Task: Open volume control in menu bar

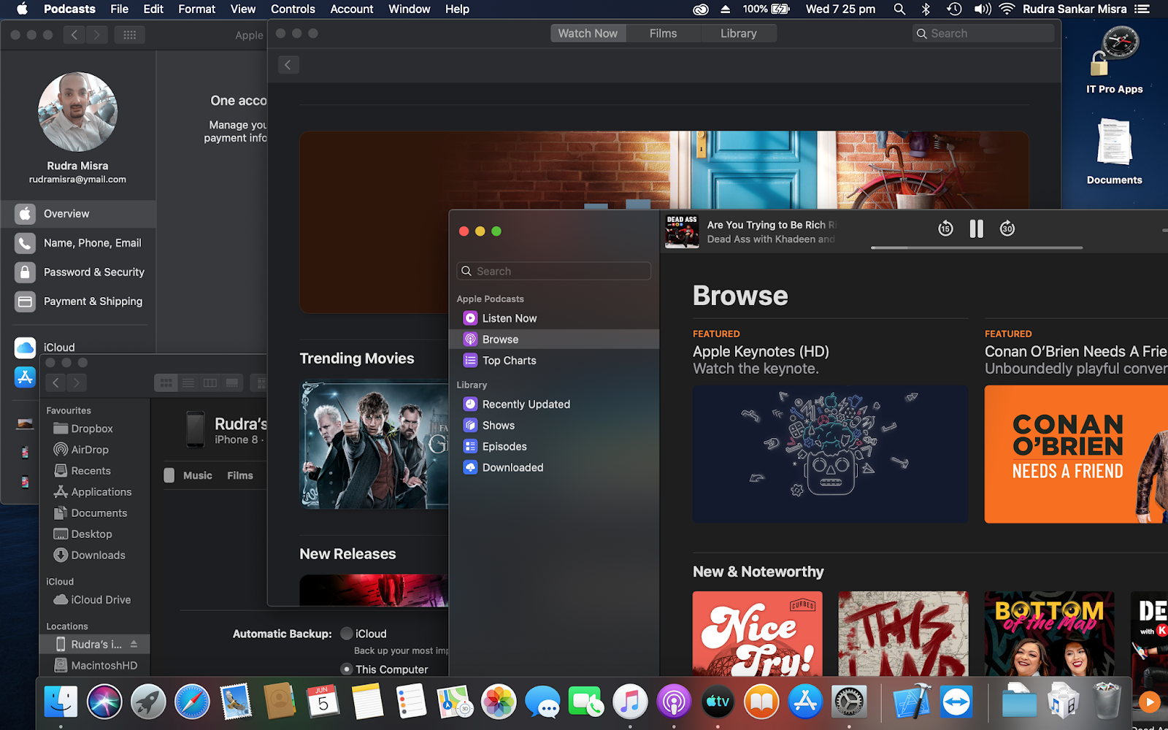Action: 983,9
